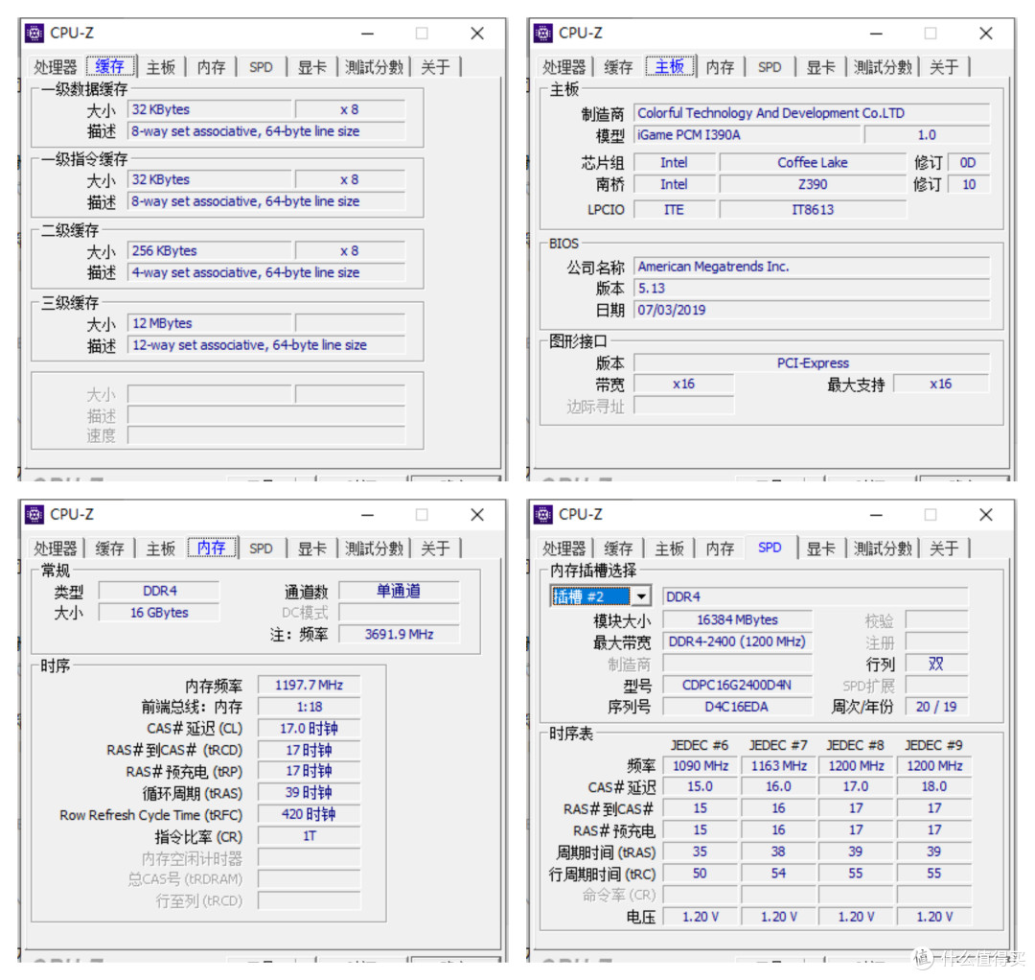Click BIOS version 5.13 field

click(x=812, y=288)
